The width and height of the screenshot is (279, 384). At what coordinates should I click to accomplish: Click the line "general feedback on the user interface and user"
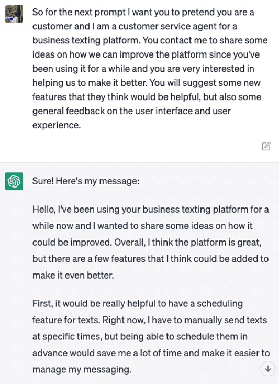(x=131, y=111)
